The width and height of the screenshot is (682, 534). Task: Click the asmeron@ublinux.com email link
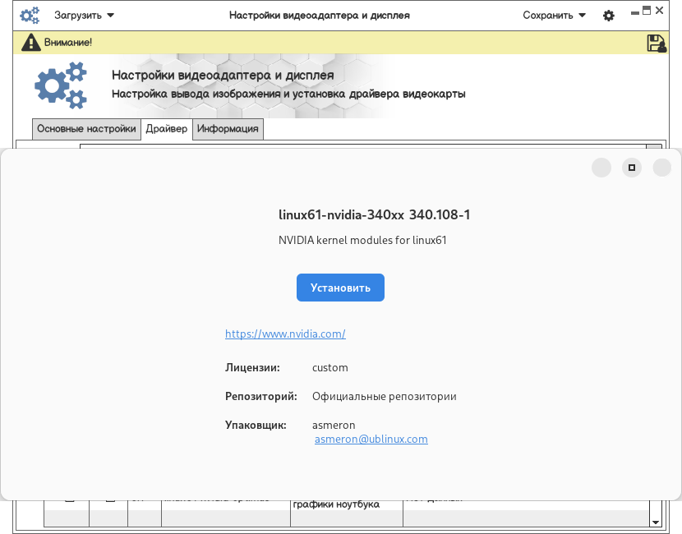coord(371,440)
